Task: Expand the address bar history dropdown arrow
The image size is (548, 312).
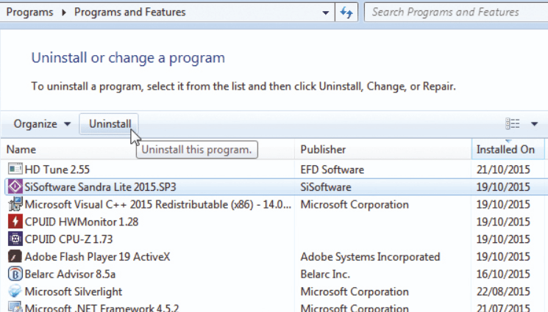Action: pos(325,12)
